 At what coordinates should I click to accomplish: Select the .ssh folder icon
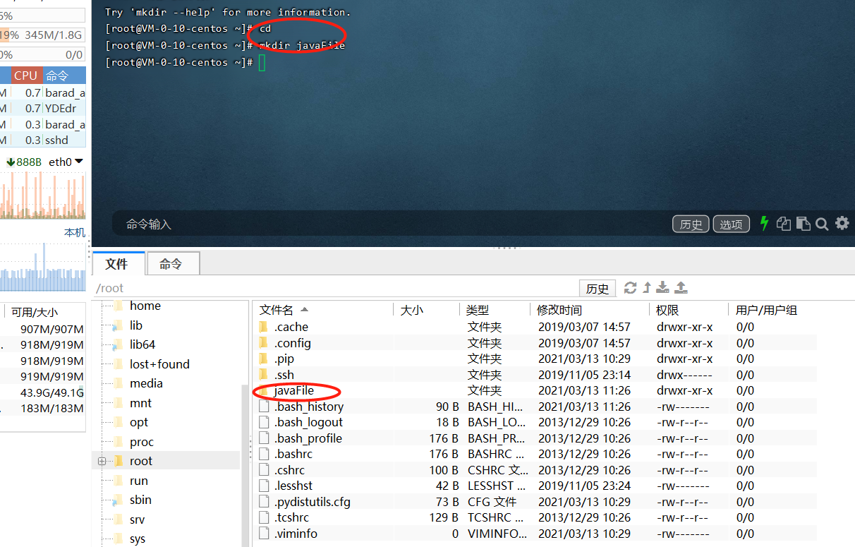click(264, 375)
